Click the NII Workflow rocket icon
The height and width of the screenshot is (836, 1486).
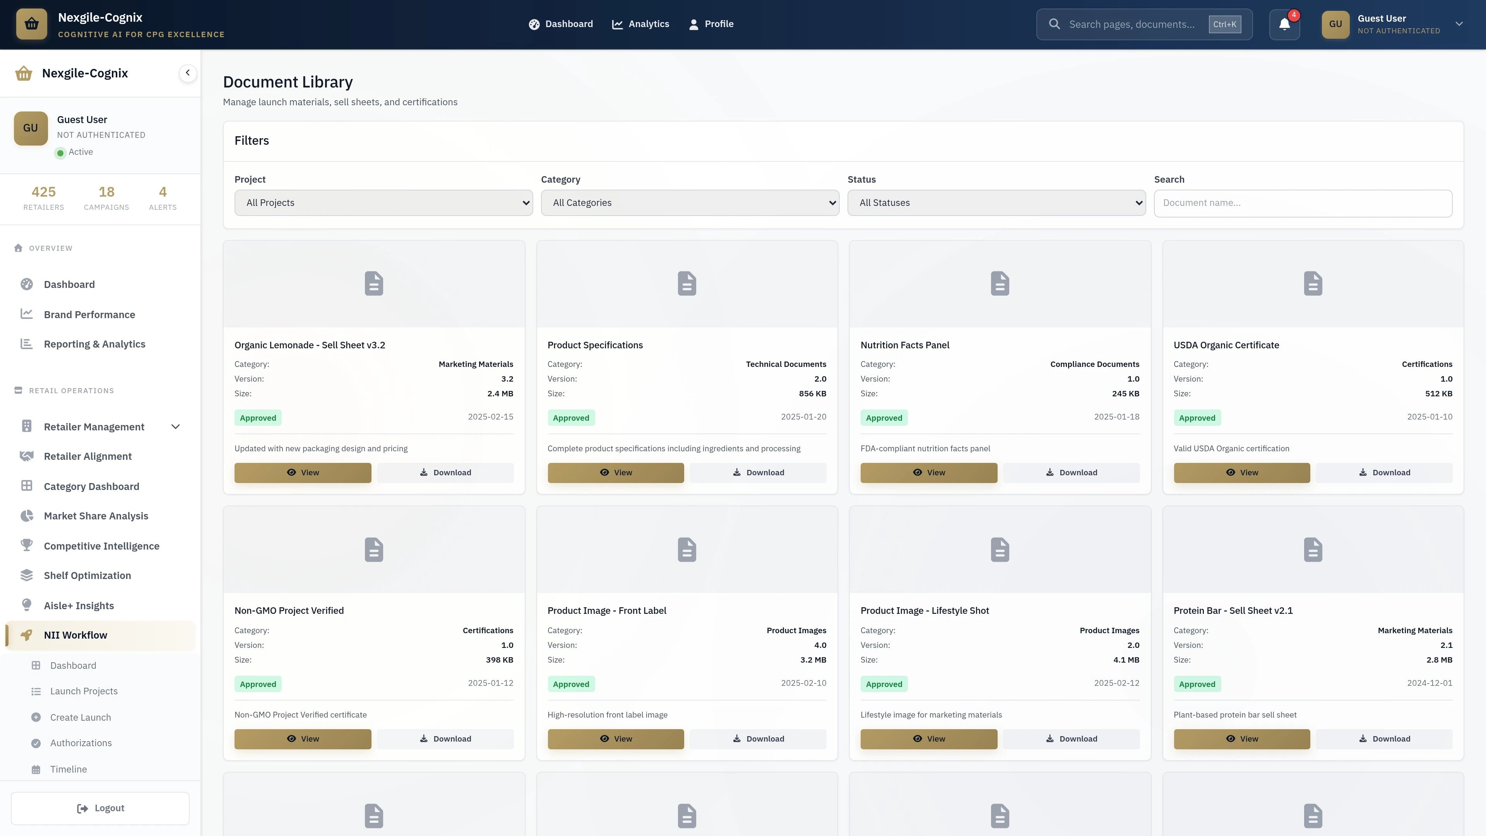(27, 635)
